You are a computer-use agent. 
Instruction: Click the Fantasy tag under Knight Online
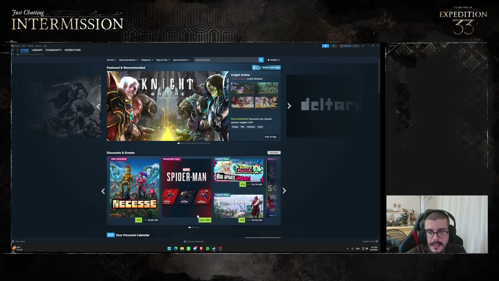(235, 127)
